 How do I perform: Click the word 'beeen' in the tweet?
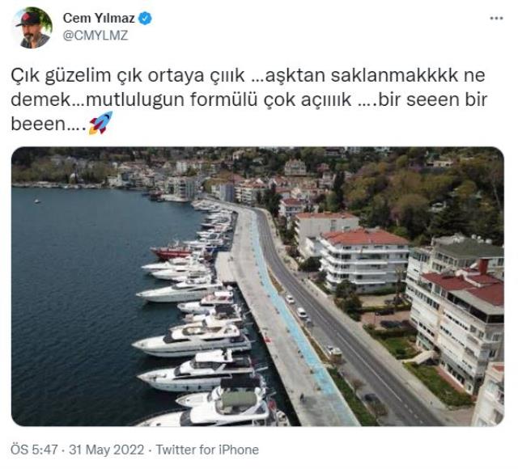coord(39,124)
